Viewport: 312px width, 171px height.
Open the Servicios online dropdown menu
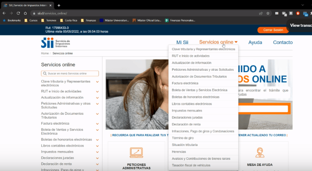[218, 42]
